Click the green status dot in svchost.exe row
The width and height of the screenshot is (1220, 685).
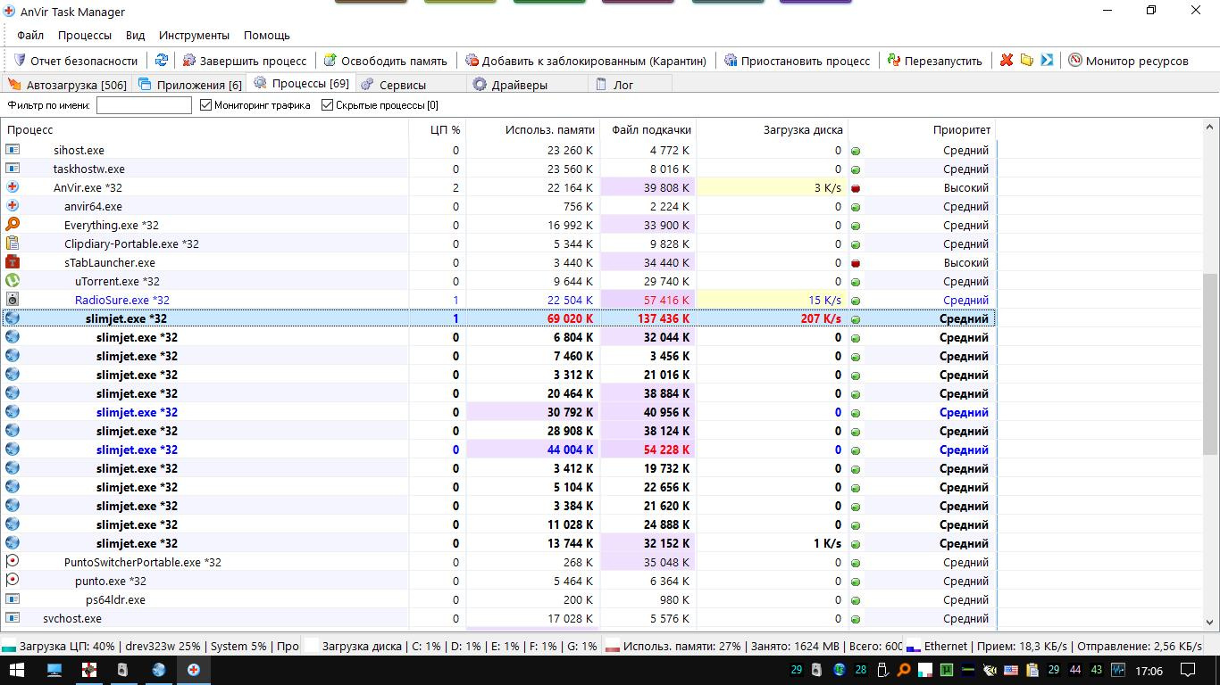856,619
